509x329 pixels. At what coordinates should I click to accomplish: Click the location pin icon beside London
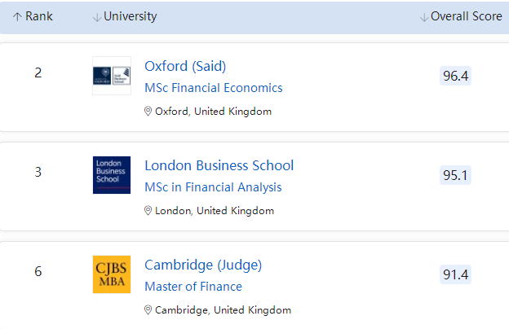point(148,210)
